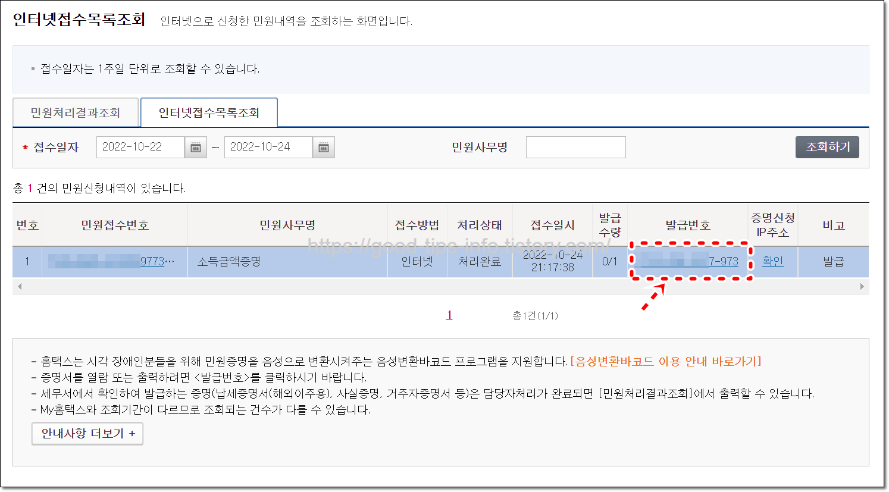889x492 pixels.
Task: Select the 인터넷접수목록조회 tab
Action: (209, 112)
